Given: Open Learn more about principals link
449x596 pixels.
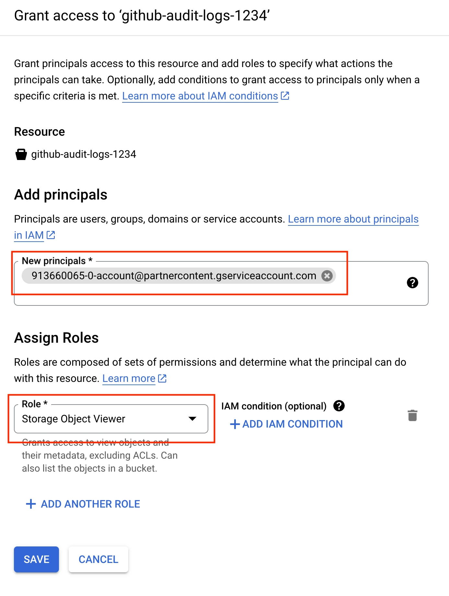Looking at the screenshot, I should tap(353, 219).
